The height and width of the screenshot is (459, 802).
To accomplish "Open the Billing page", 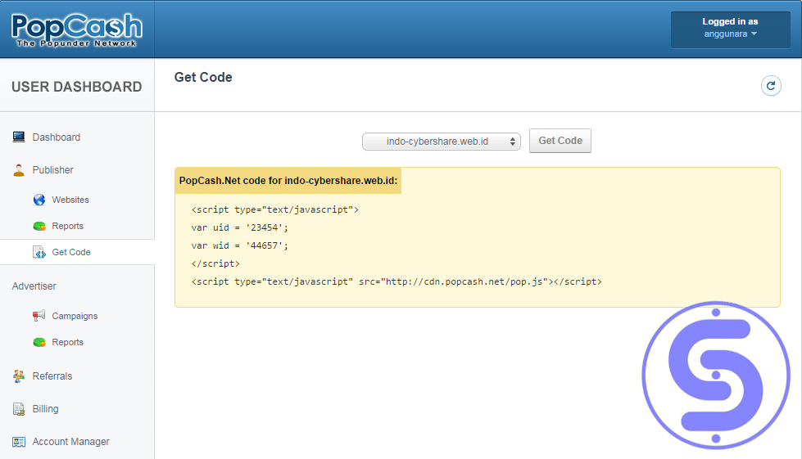I will [46, 409].
